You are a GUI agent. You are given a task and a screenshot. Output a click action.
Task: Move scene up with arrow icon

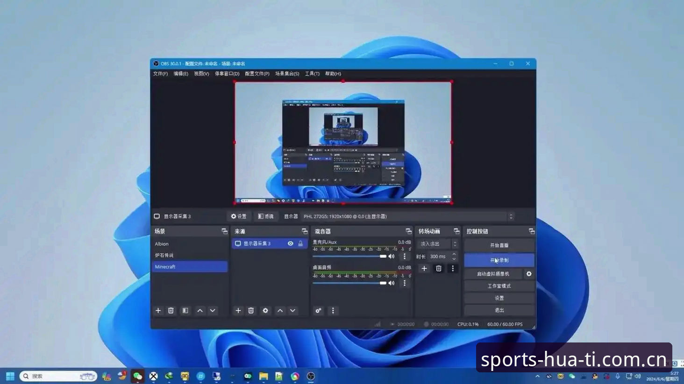(x=200, y=311)
